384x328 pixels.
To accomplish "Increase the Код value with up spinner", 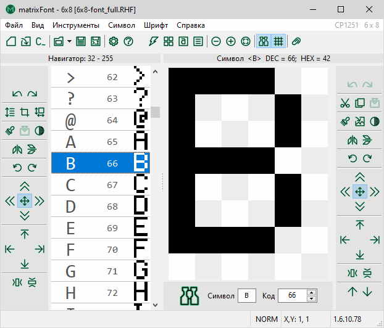I will pyautogui.click(x=312, y=292).
